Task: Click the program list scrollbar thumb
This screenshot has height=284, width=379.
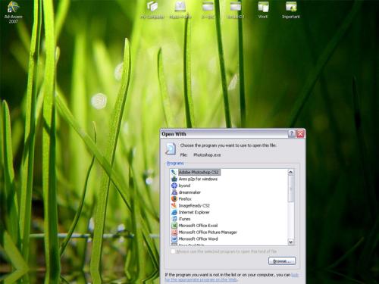Action: pos(291,189)
